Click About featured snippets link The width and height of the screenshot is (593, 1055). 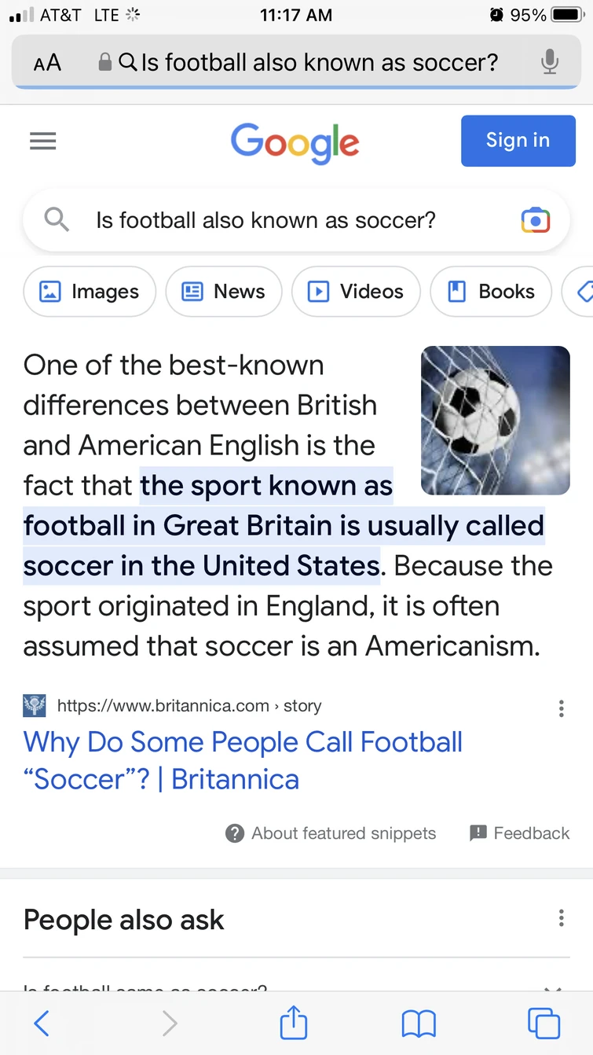pos(331,833)
